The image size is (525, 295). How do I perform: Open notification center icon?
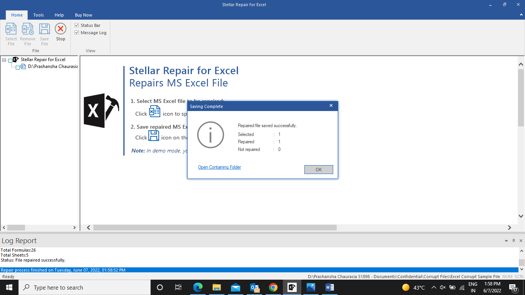[x=513, y=287]
